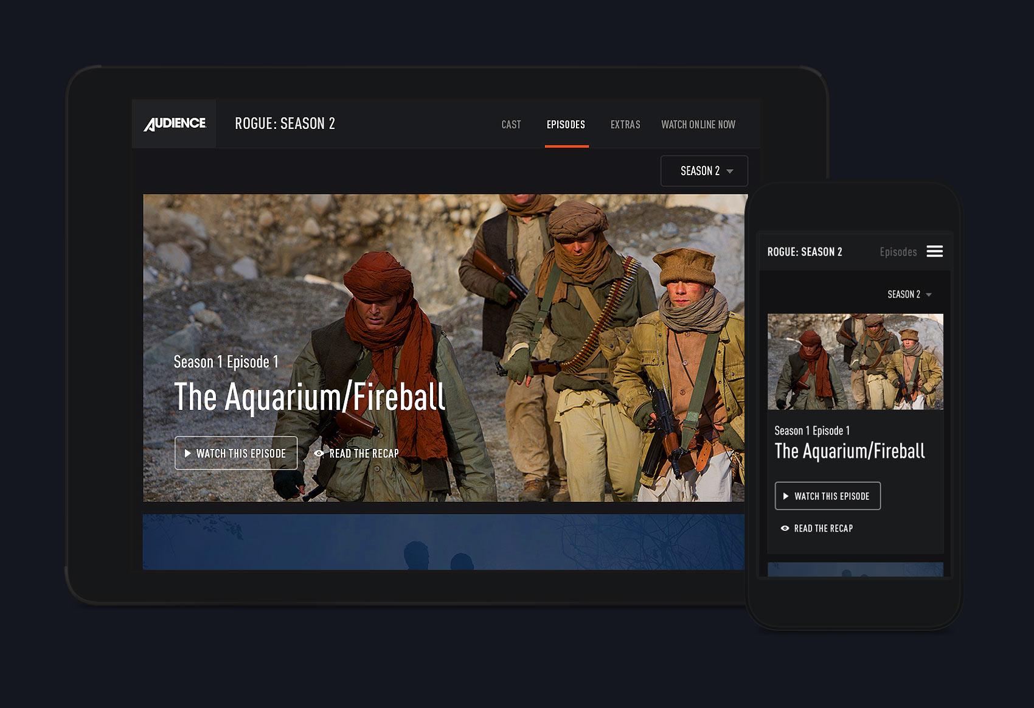The width and height of the screenshot is (1034, 708).
Task: Expand the tablet Season 2 dropdown
Action: coord(704,171)
